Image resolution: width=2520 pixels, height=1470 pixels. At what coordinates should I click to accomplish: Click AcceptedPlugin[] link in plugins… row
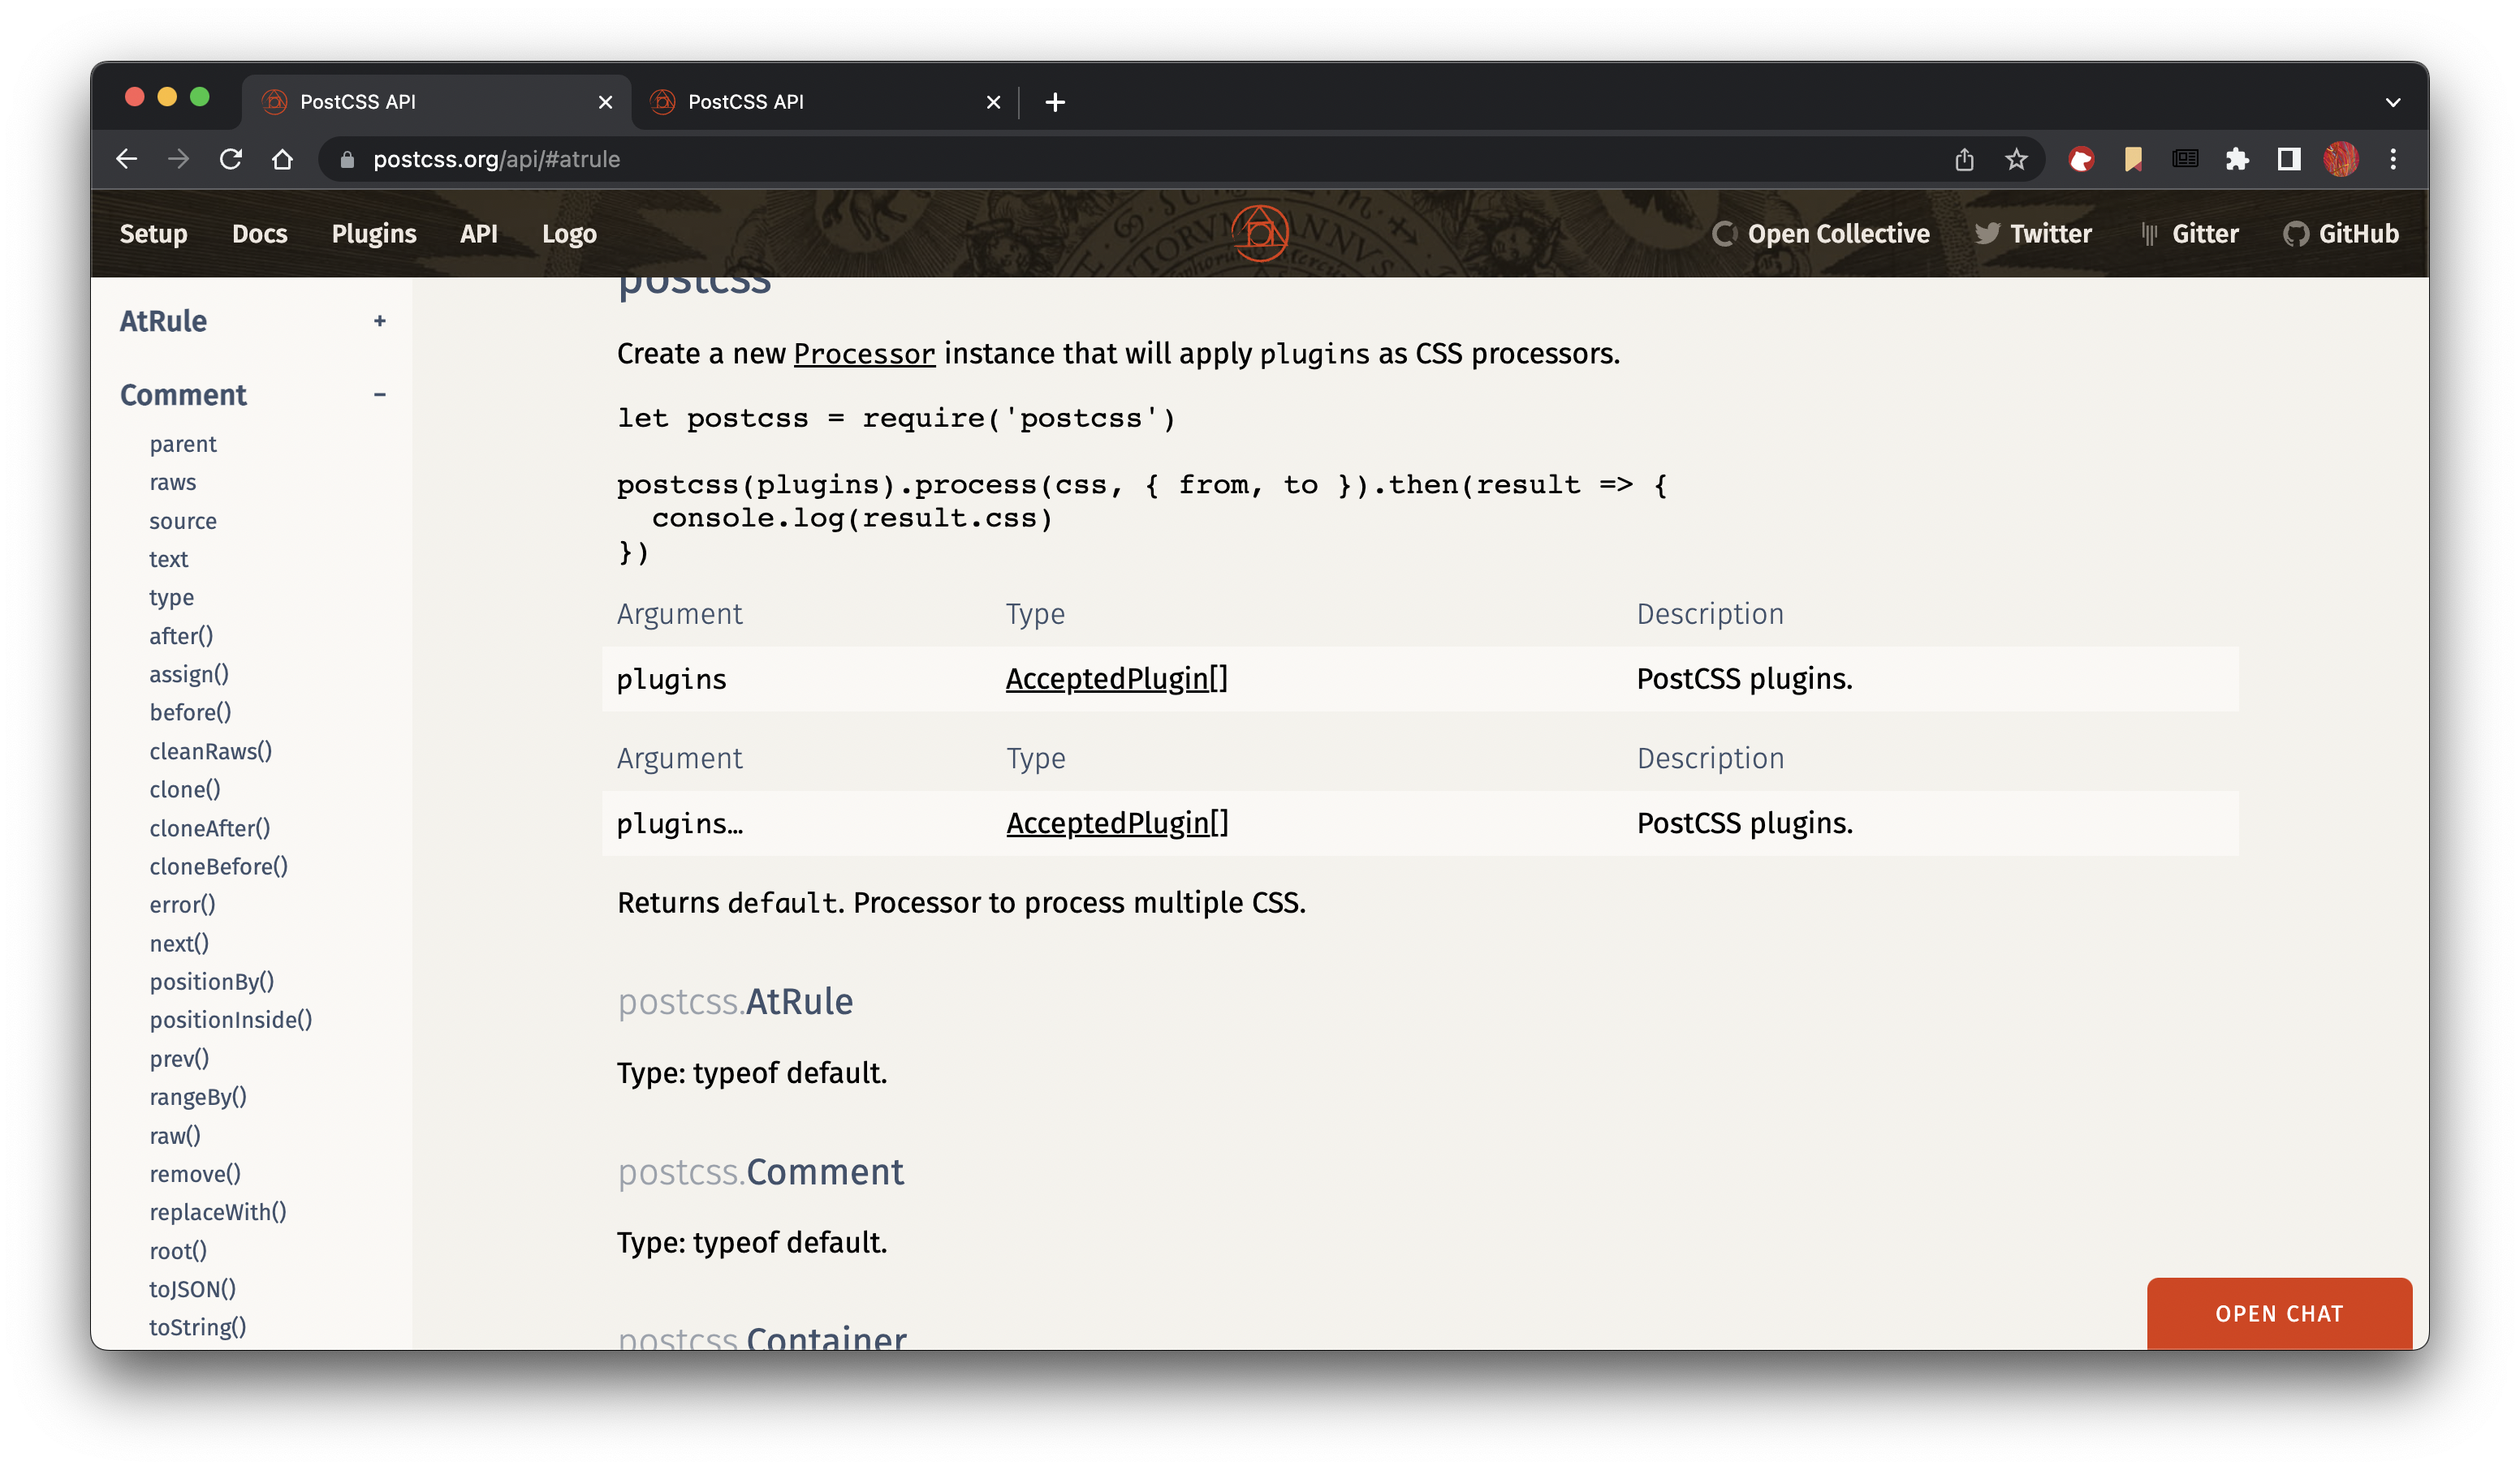click(x=1117, y=823)
